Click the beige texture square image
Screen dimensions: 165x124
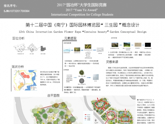coord(138,45)
